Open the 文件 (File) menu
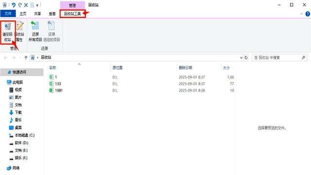This screenshot has height=175, width=311. (x=8, y=14)
